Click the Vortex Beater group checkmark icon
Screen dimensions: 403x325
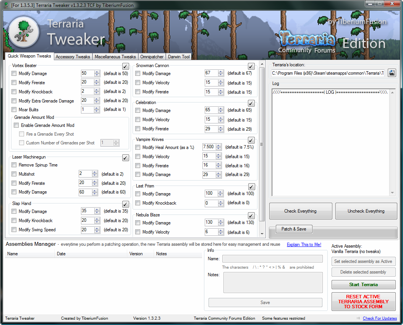(x=125, y=66)
